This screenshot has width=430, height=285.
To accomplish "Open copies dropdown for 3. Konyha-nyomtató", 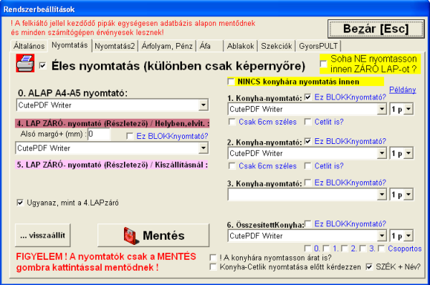I will tap(408, 195).
